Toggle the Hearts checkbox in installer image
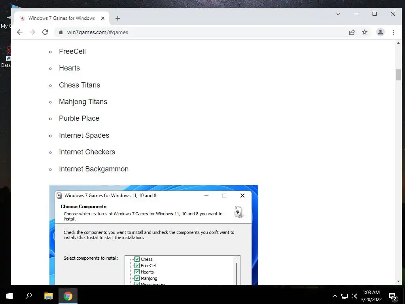The height and width of the screenshot is (304, 405). click(x=137, y=272)
